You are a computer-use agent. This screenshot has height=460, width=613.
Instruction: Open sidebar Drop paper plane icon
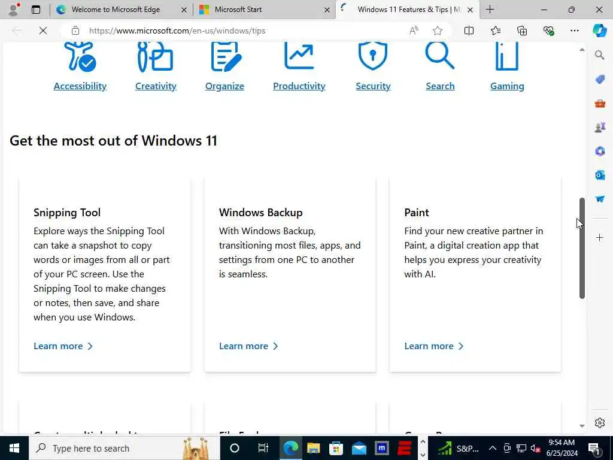pos(600,199)
